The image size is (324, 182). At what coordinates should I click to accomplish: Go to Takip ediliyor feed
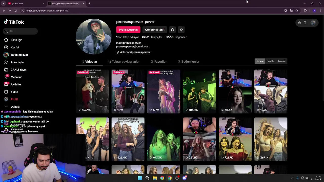tap(19, 55)
